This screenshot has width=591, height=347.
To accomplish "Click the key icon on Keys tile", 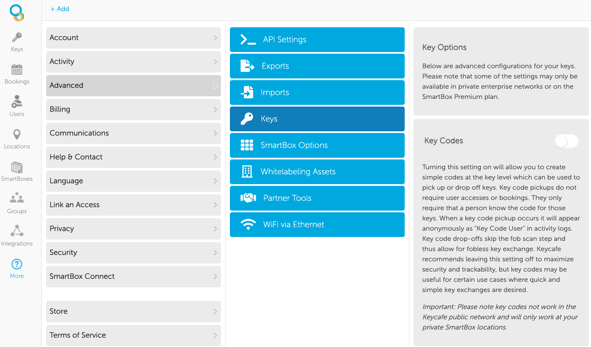I will (247, 119).
